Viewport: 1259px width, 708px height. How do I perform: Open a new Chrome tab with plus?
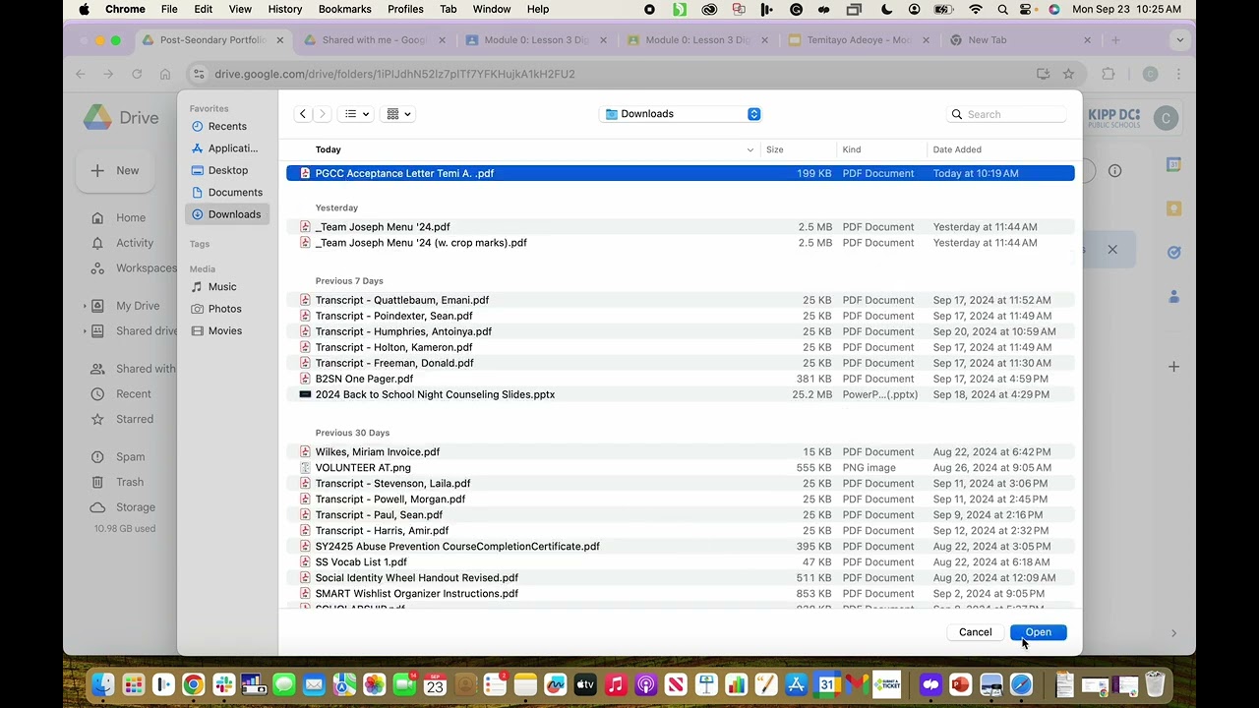(1115, 40)
